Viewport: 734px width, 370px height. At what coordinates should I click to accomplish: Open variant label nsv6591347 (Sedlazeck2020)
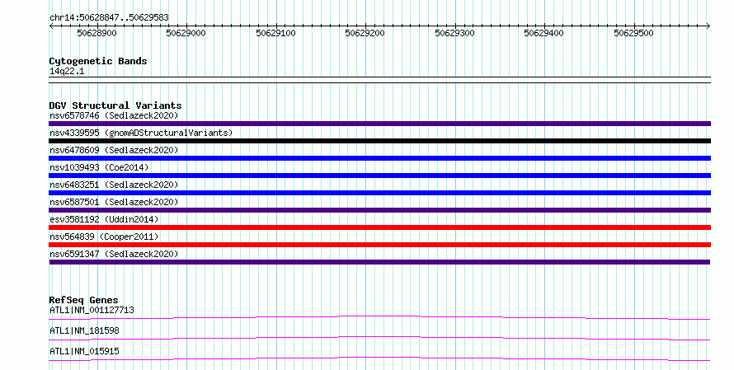click(114, 254)
